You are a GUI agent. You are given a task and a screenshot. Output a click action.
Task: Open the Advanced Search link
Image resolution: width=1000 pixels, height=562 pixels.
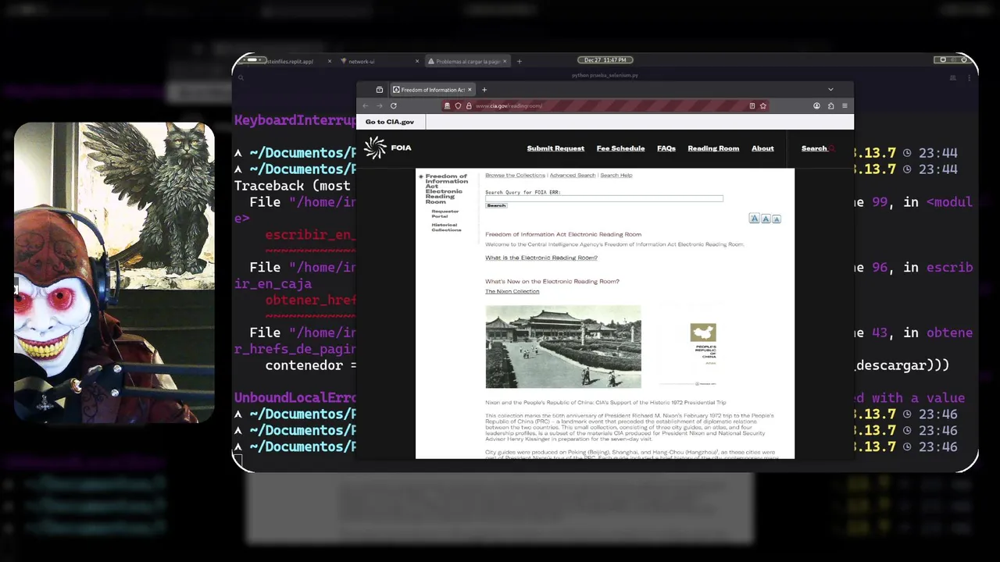pyautogui.click(x=573, y=176)
